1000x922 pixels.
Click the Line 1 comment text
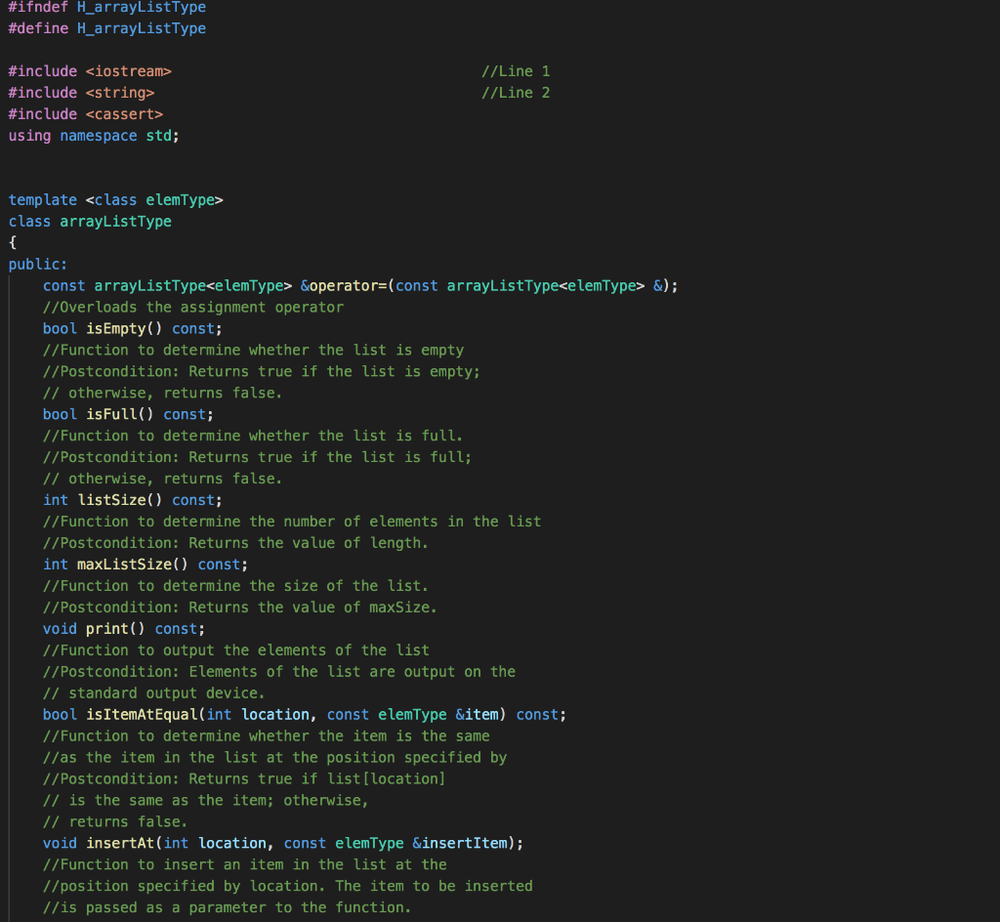tap(516, 70)
